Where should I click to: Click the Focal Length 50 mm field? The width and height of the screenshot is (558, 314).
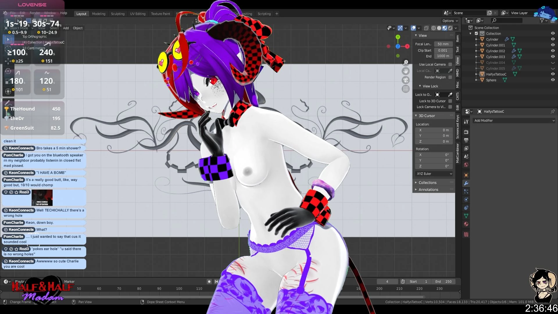(443, 44)
